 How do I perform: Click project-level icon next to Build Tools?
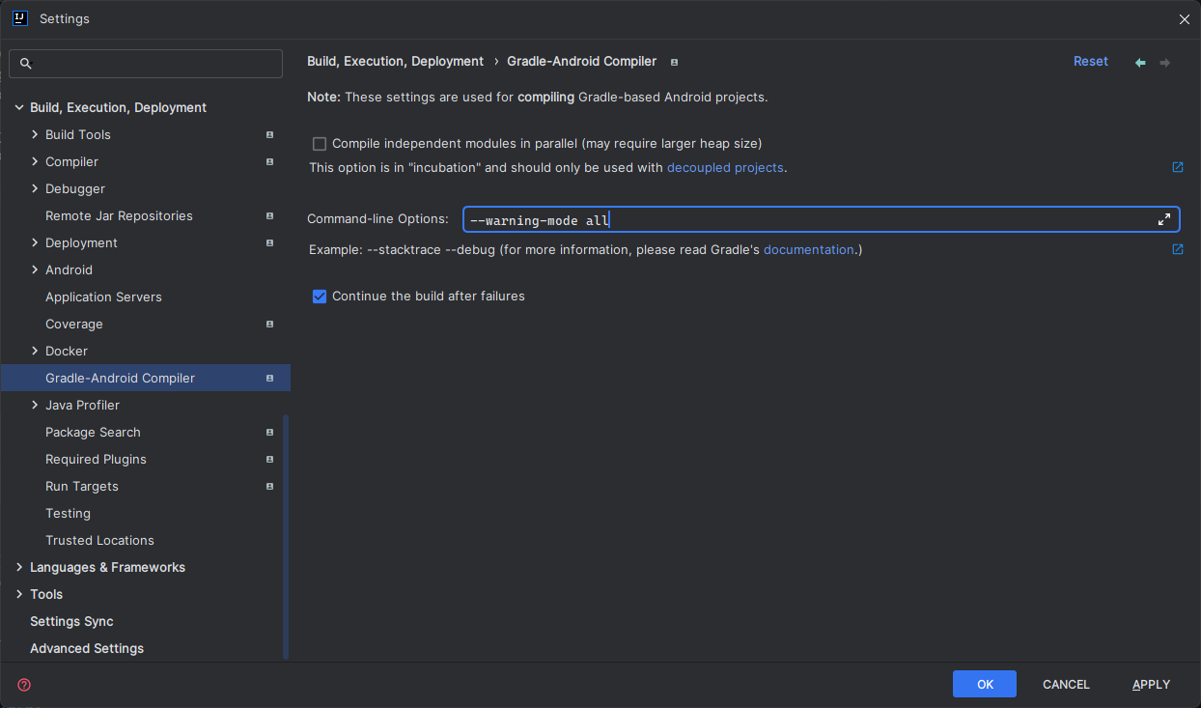point(270,134)
